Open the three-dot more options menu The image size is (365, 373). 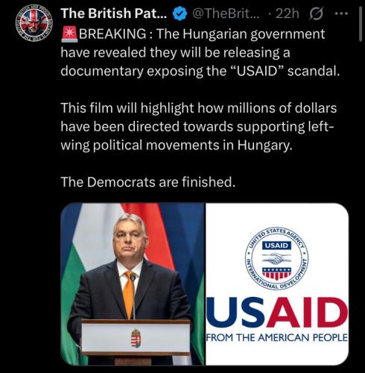pyautogui.click(x=342, y=13)
